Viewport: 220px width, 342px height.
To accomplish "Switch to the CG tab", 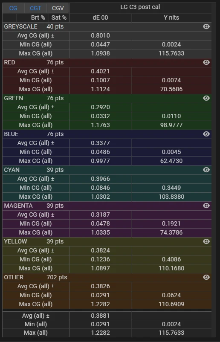I will pos(13,8).
